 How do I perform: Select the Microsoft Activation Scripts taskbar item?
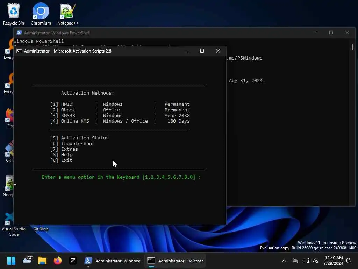[175, 261]
